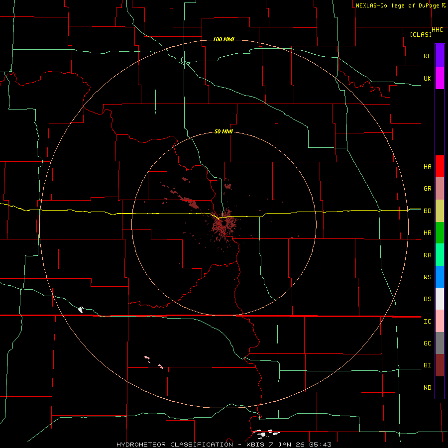
Task: Click the magenta UK color swatch
Action: point(440,78)
